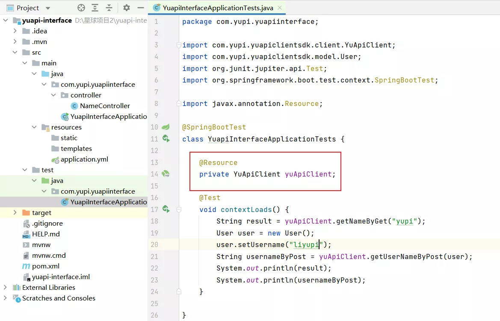The height and width of the screenshot is (321, 500).
Task: Click the application.yml Spring config icon
Action: click(55, 159)
